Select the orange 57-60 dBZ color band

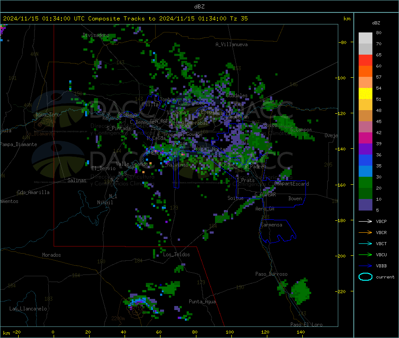tap(365, 72)
